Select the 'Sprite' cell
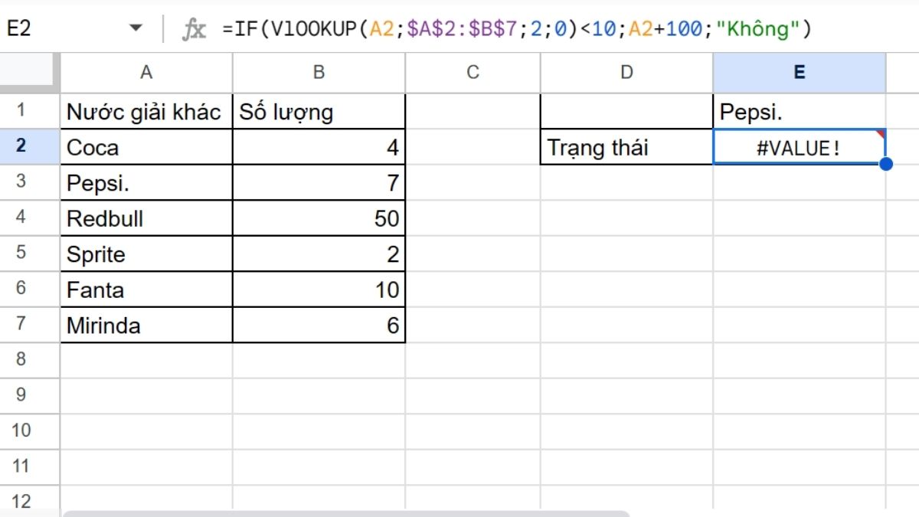The image size is (919, 517). 146,254
